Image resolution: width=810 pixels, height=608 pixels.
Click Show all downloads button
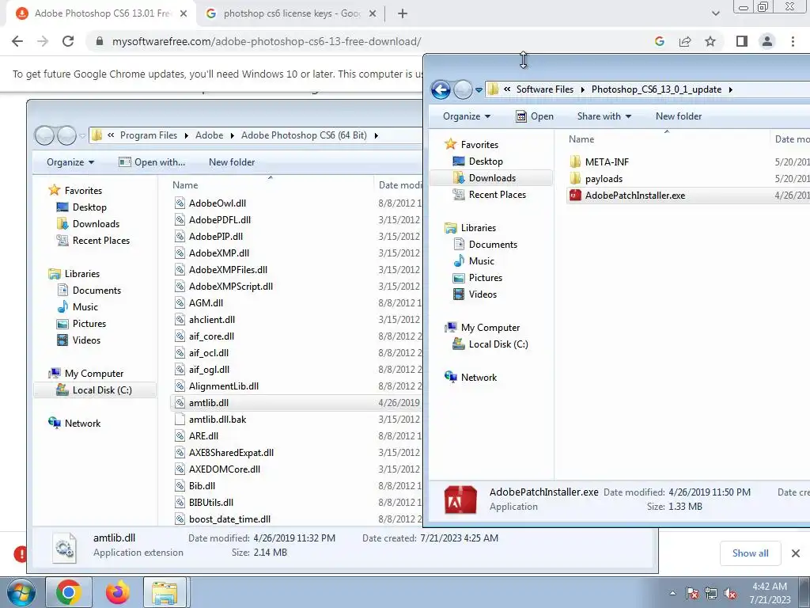point(750,553)
